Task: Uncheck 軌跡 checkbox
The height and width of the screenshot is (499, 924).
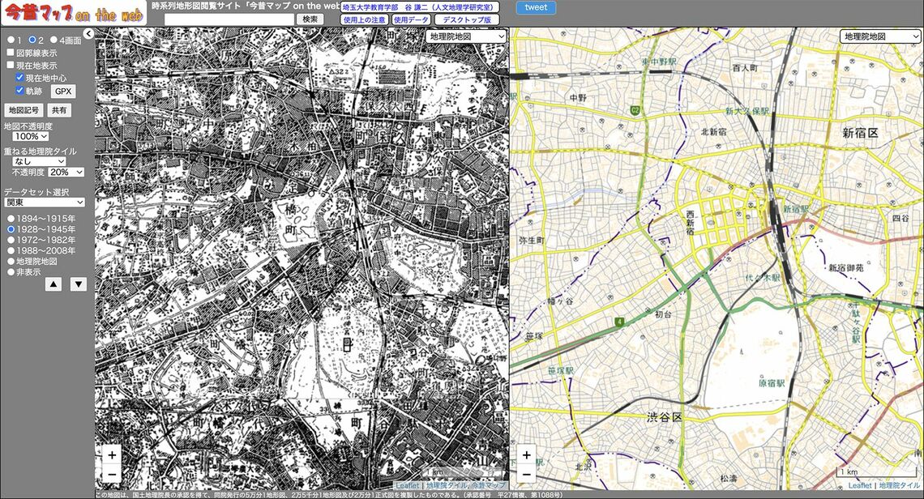Action: [x=20, y=90]
